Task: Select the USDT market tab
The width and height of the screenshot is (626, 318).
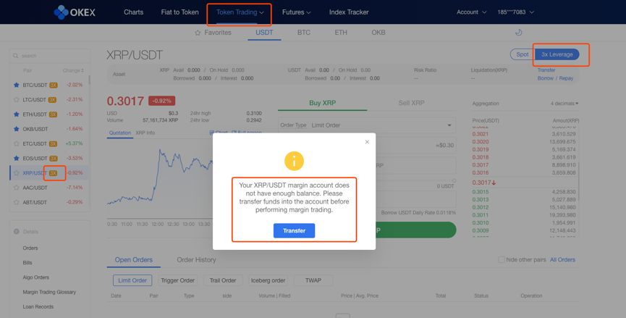Action: [264, 33]
